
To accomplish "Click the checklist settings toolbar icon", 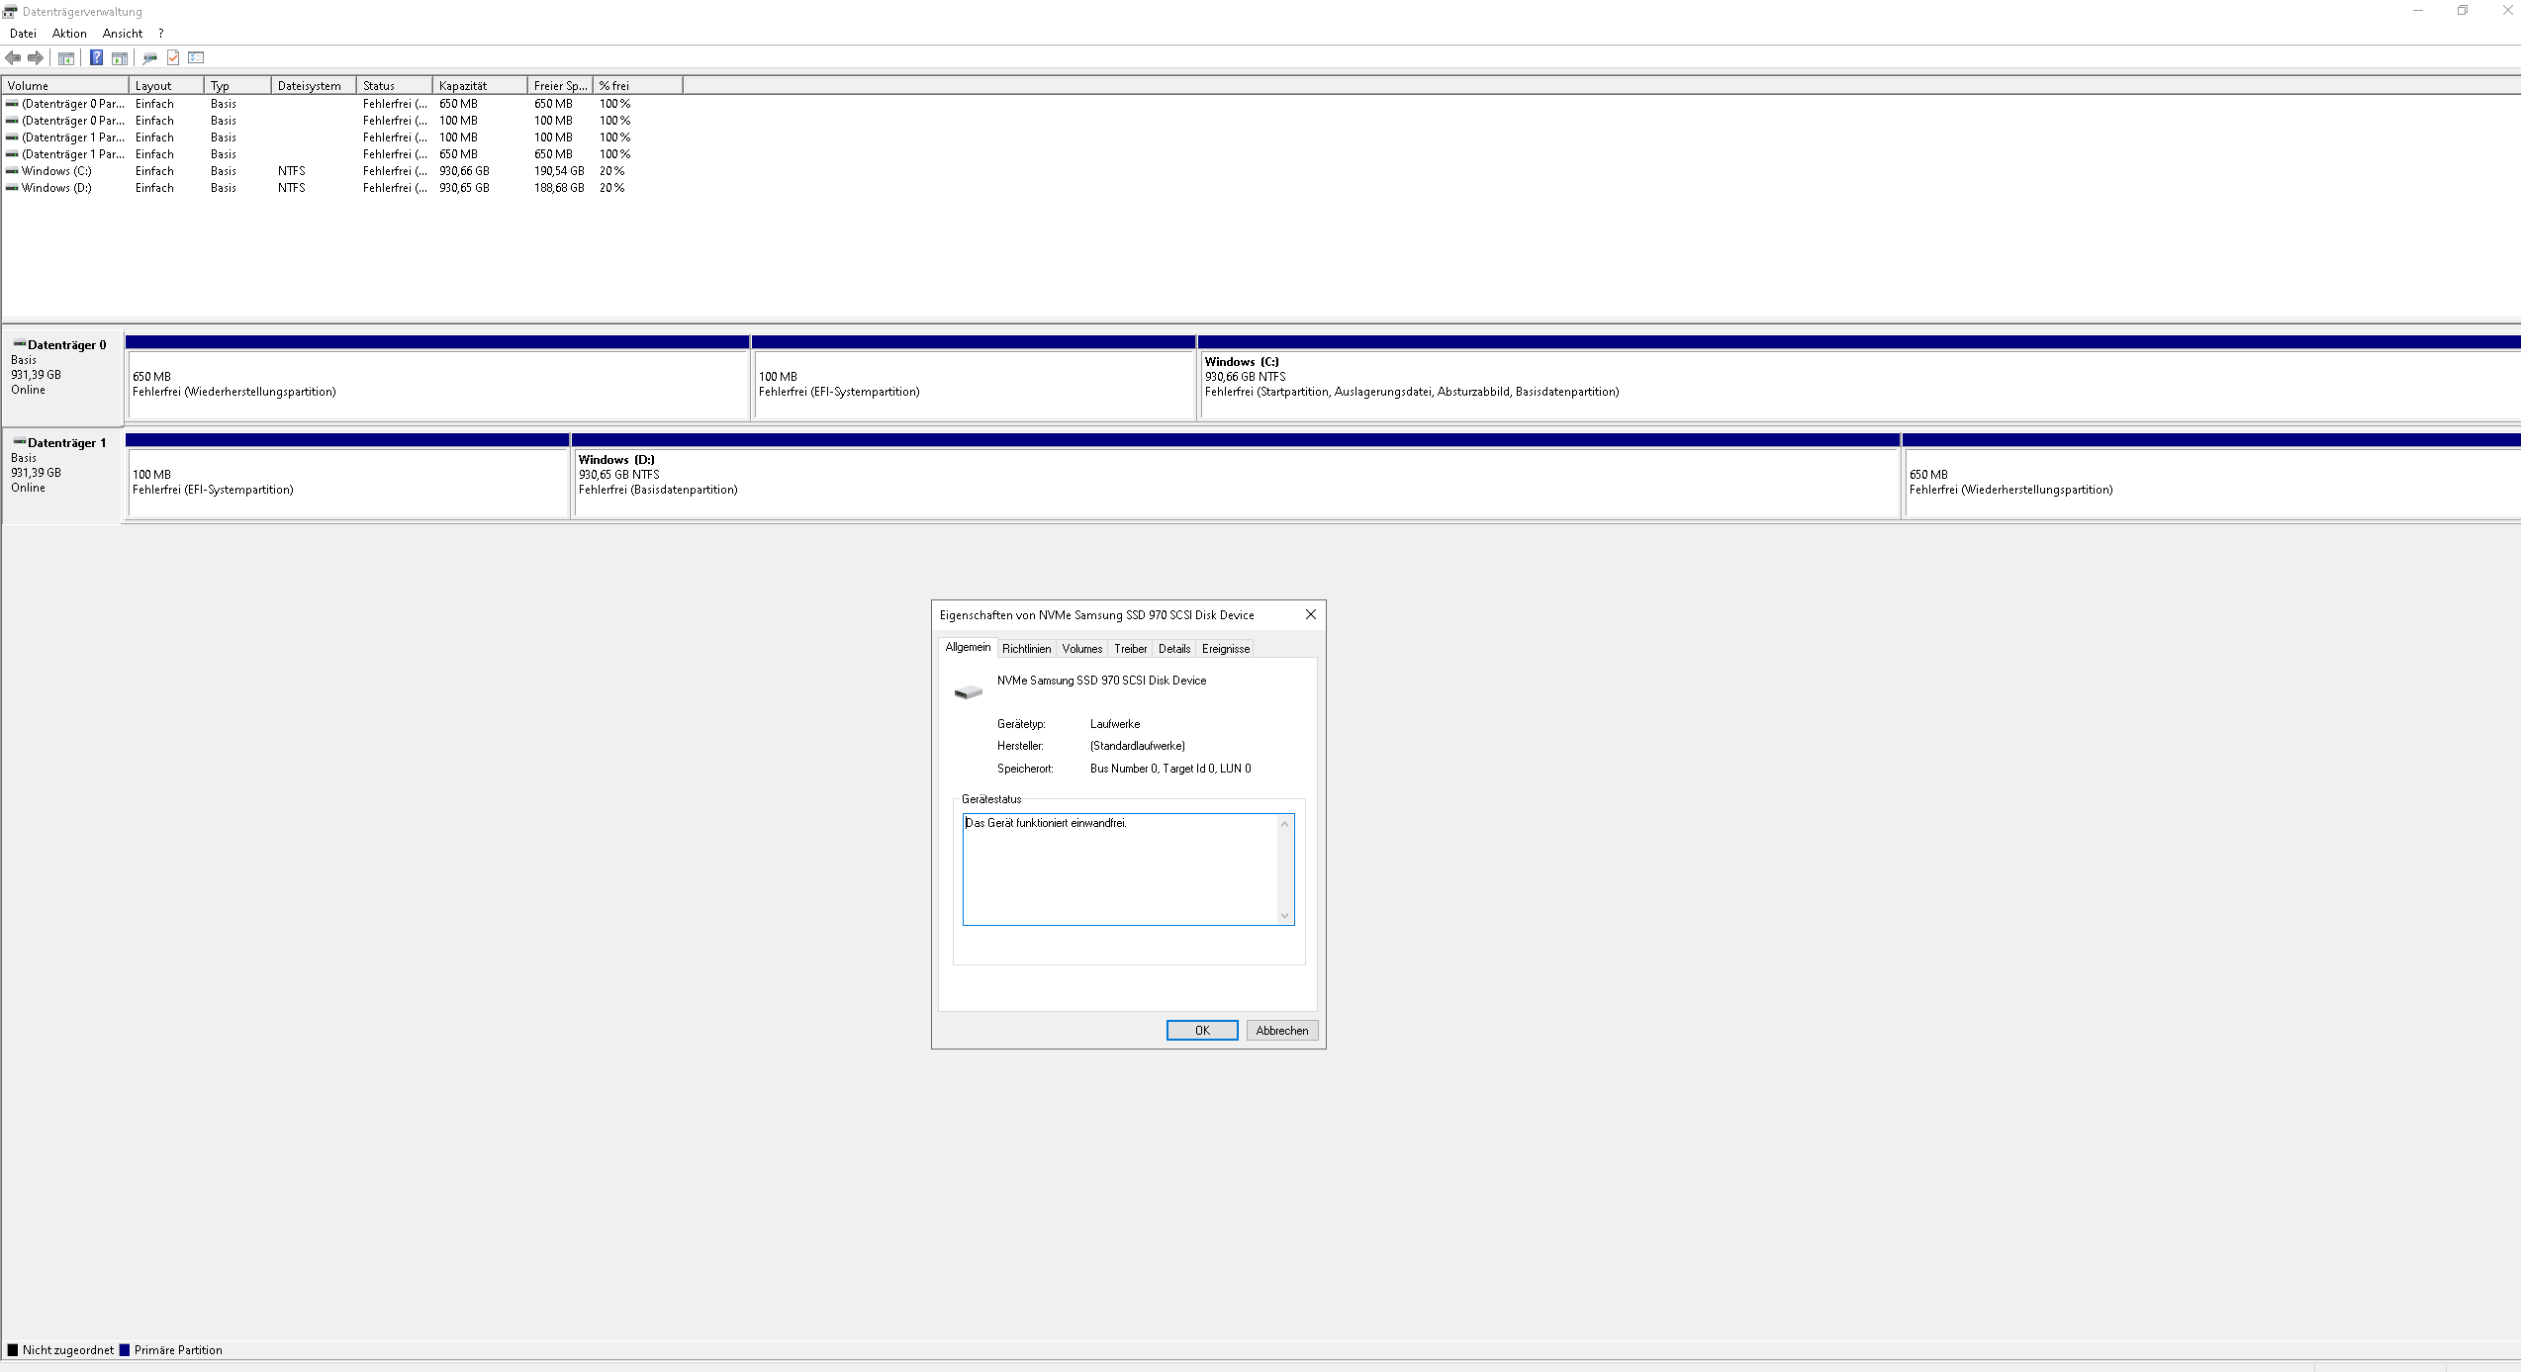I will 196,57.
